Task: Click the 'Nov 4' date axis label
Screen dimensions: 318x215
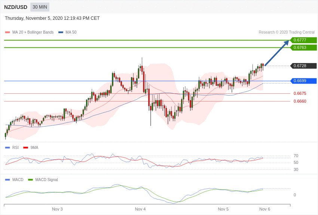Action: [140, 209]
